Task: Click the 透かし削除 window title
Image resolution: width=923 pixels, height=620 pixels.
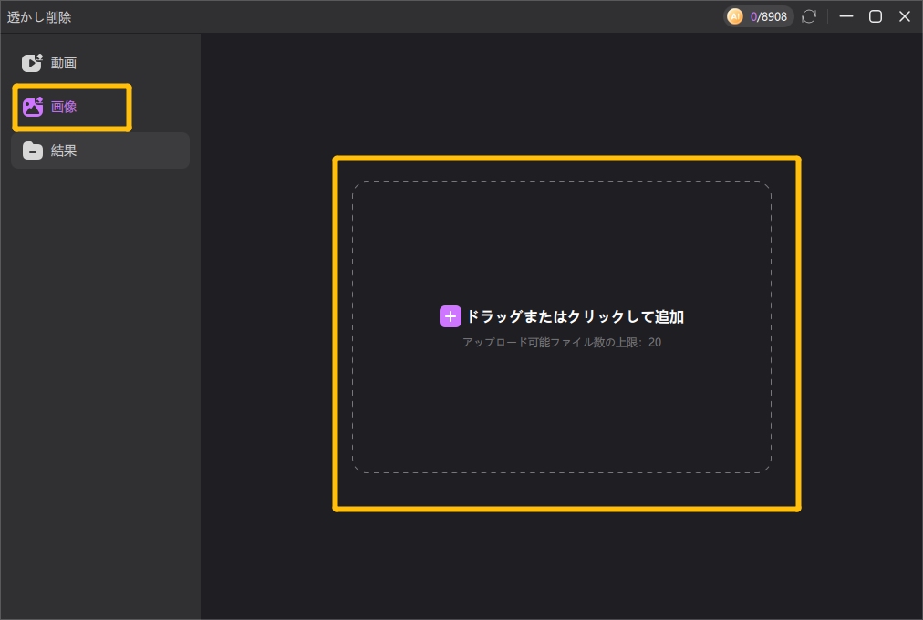Action: pyautogui.click(x=39, y=16)
